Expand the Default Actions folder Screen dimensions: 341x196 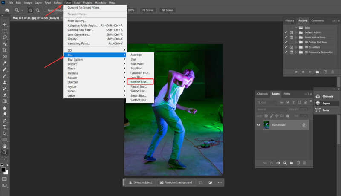pos(296,32)
